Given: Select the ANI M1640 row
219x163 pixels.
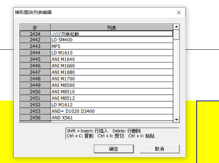Looking at the screenshot, I should pos(112,59).
